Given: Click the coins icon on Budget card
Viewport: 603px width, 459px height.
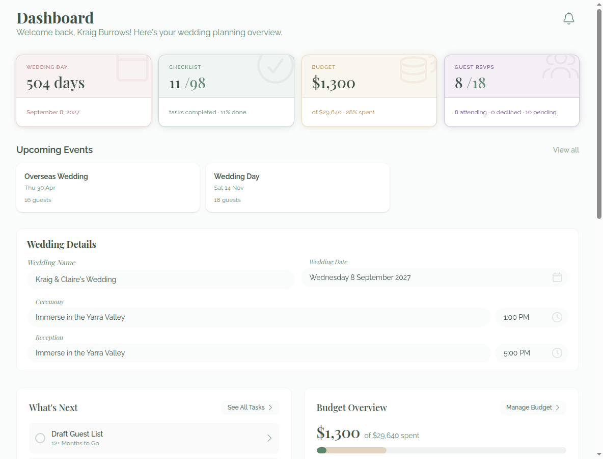Looking at the screenshot, I should tap(417, 69).
